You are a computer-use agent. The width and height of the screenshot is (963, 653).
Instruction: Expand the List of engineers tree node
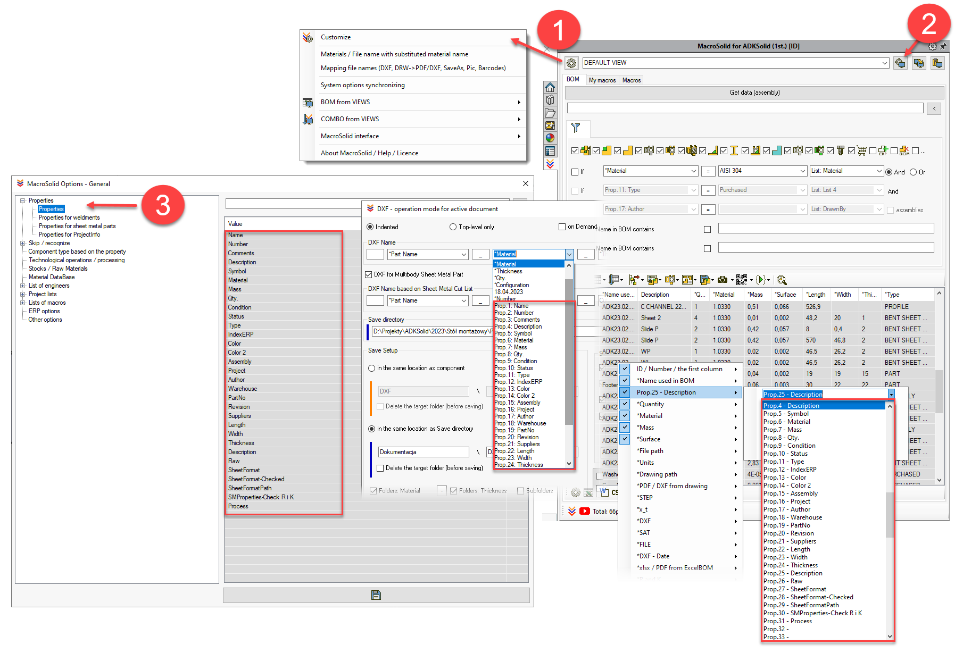tap(23, 286)
